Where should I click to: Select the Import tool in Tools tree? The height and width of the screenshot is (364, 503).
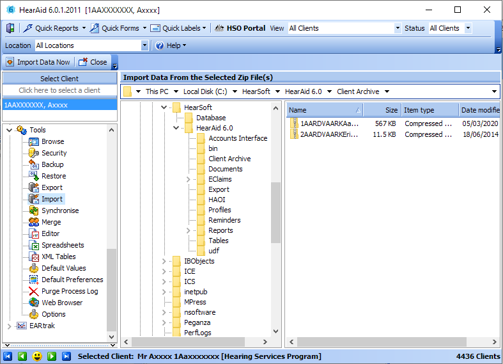coord(52,199)
